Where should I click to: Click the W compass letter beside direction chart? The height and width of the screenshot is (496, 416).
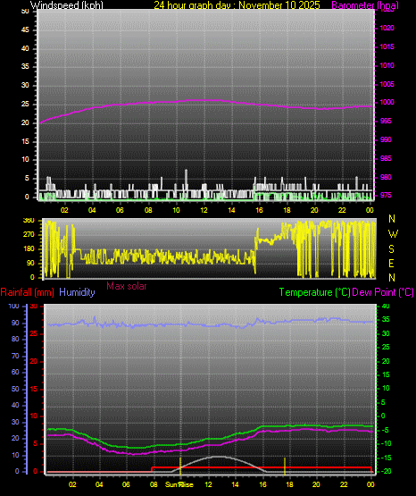pos(393,234)
